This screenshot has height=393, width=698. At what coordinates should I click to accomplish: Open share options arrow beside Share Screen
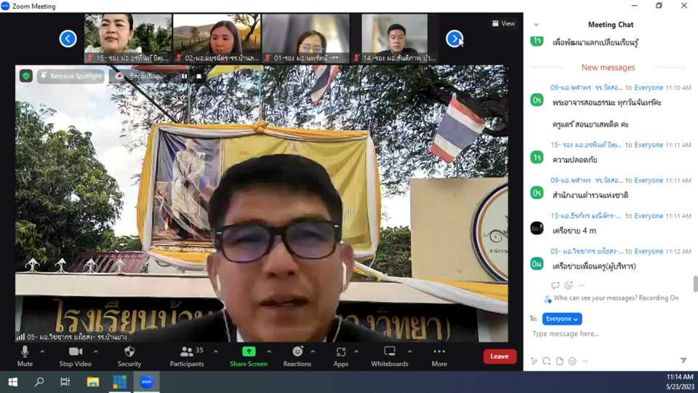pyautogui.click(x=269, y=352)
